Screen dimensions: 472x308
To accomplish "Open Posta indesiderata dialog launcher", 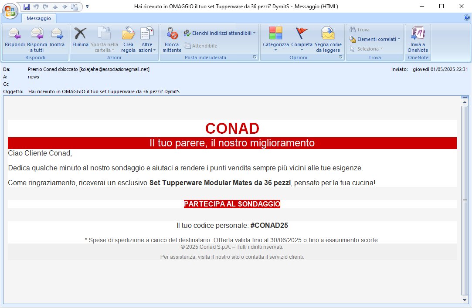I will 255,57.
